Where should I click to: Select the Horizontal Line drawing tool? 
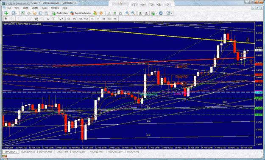tap(25, 19)
